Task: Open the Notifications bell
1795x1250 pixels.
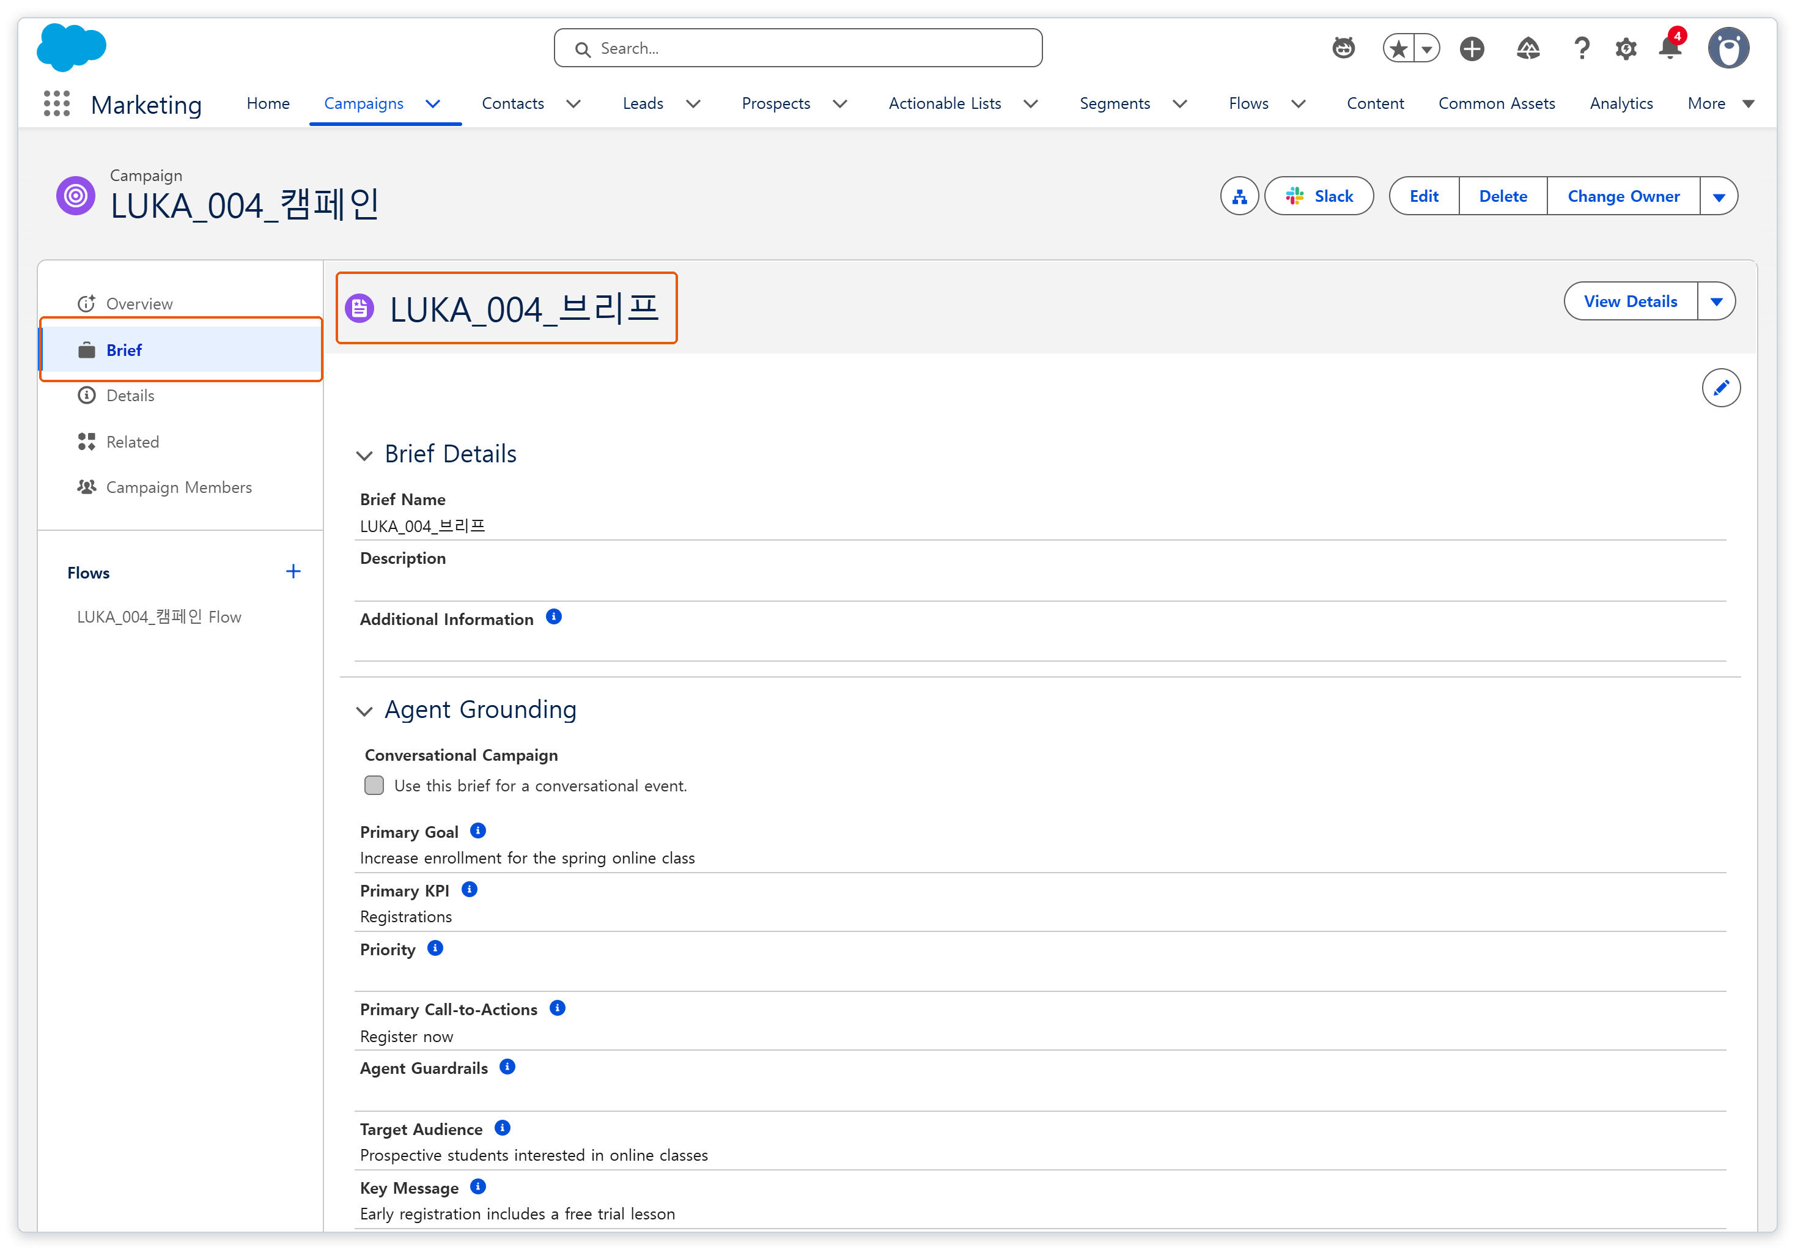Action: (1671, 48)
